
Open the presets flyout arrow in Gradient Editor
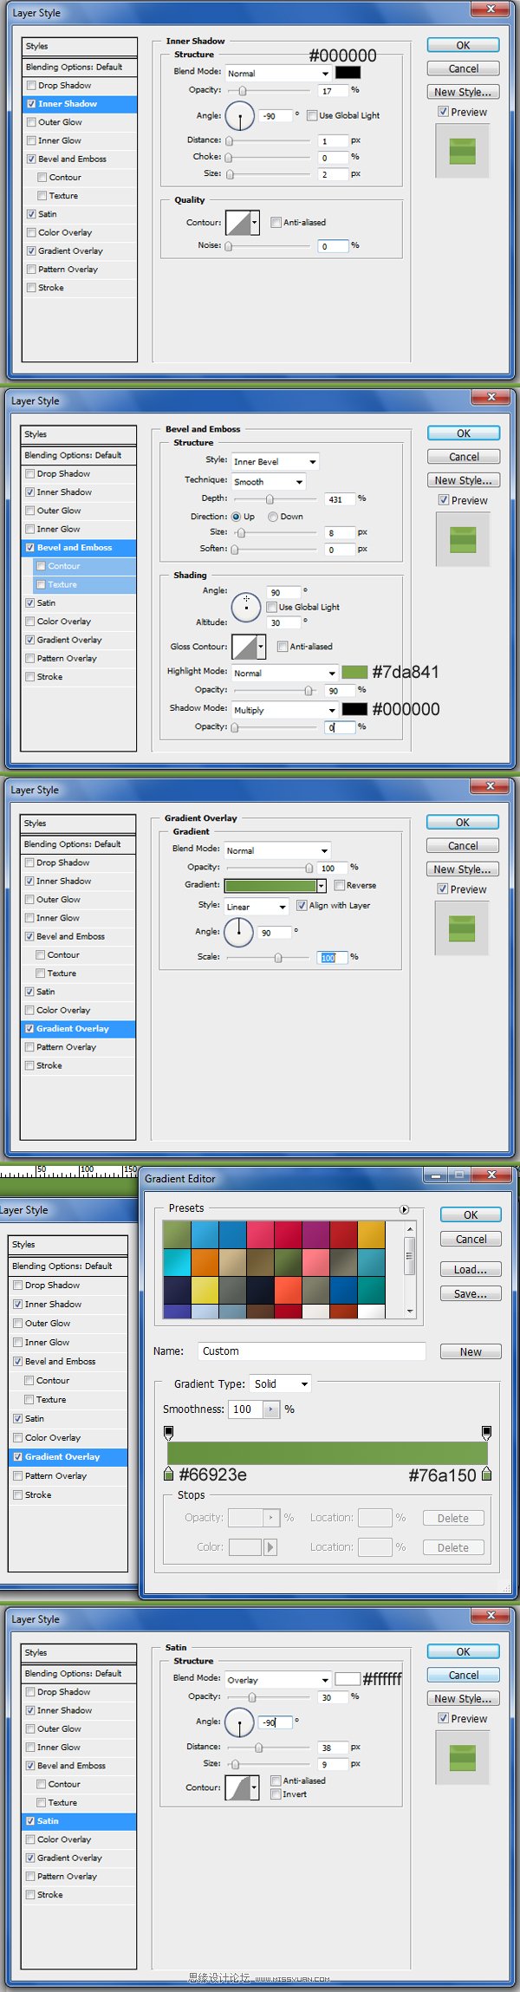pyautogui.click(x=404, y=1209)
